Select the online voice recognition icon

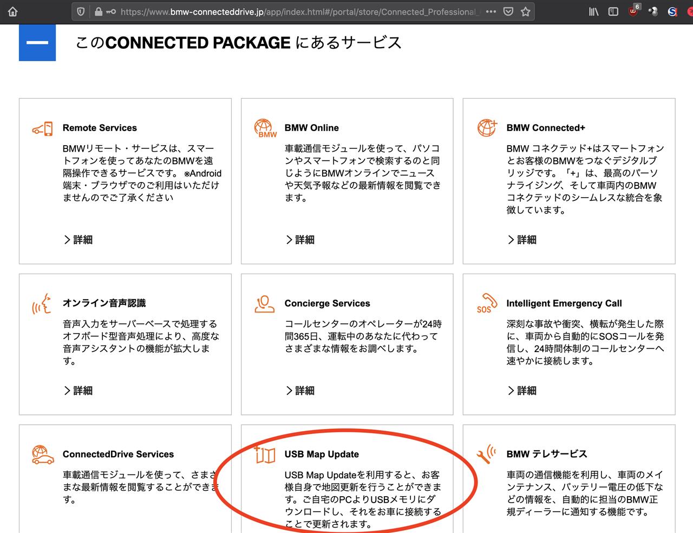[42, 304]
